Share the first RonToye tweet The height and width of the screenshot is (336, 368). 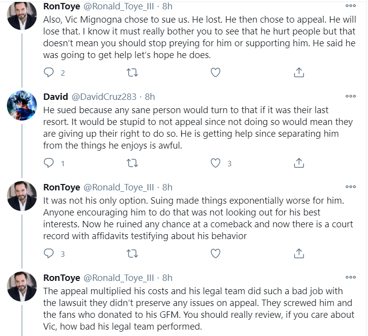299,72
